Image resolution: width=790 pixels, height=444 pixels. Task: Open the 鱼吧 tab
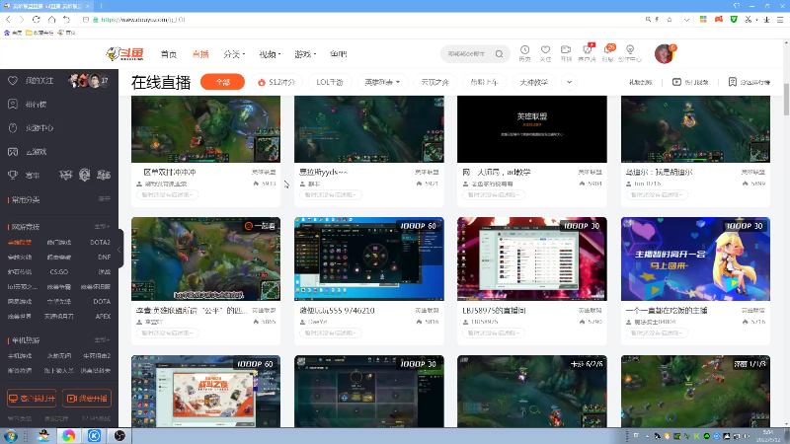pos(339,54)
